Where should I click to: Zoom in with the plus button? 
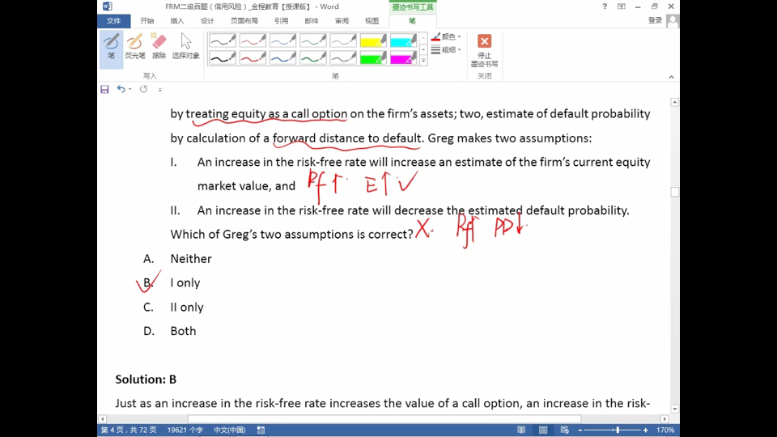pyautogui.click(x=646, y=430)
